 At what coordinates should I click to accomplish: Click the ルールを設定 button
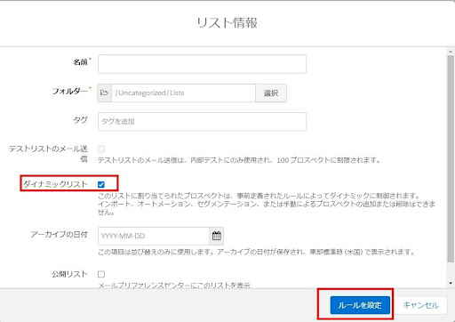pyautogui.click(x=360, y=305)
